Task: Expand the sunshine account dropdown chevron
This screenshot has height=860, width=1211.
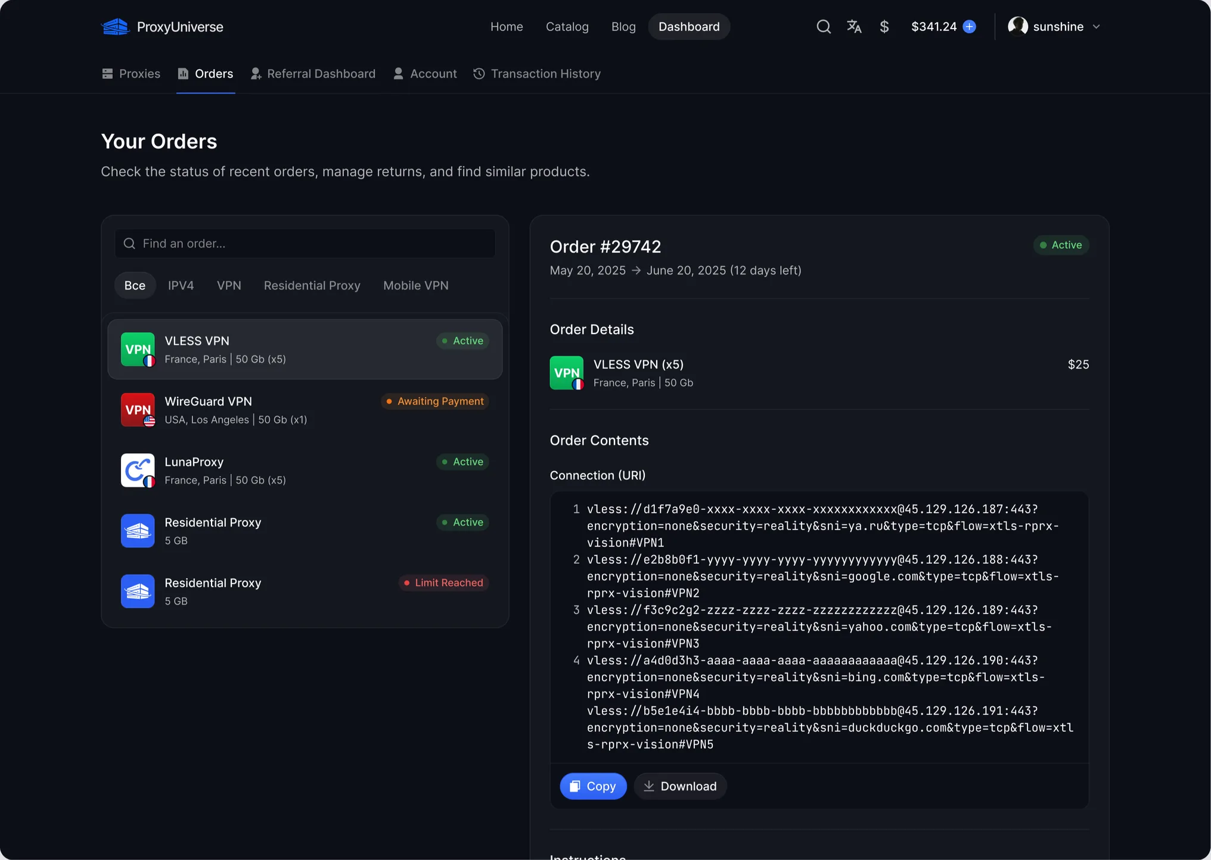Action: pyautogui.click(x=1096, y=27)
